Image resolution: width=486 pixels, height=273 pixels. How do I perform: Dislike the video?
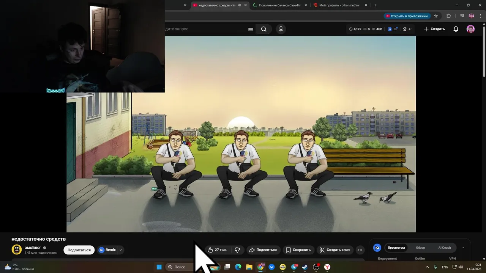tap(237, 250)
